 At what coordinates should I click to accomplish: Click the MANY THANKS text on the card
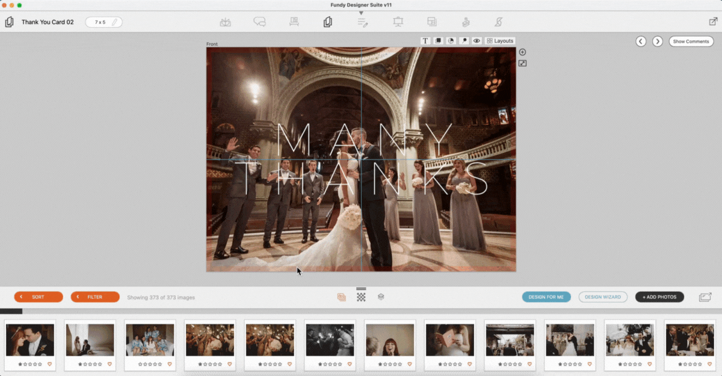click(361, 159)
